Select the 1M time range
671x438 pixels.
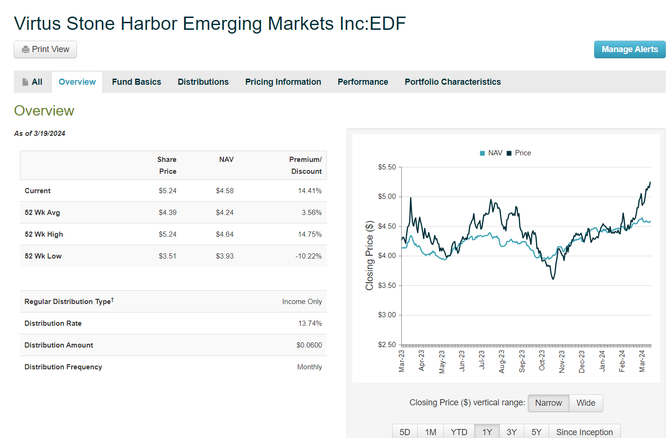click(431, 432)
